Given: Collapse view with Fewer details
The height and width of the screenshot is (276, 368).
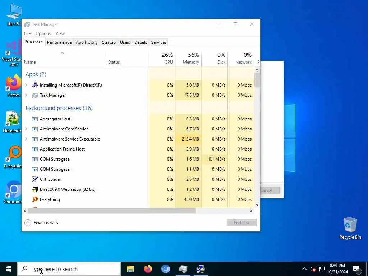Looking at the screenshot, I should pos(41,223).
